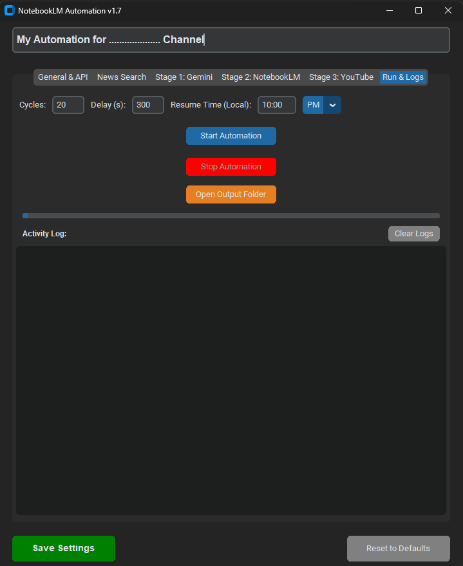Click the Resume Time field showing 10:00
The height and width of the screenshot is (566, 463).
click(x=277, y=105)
